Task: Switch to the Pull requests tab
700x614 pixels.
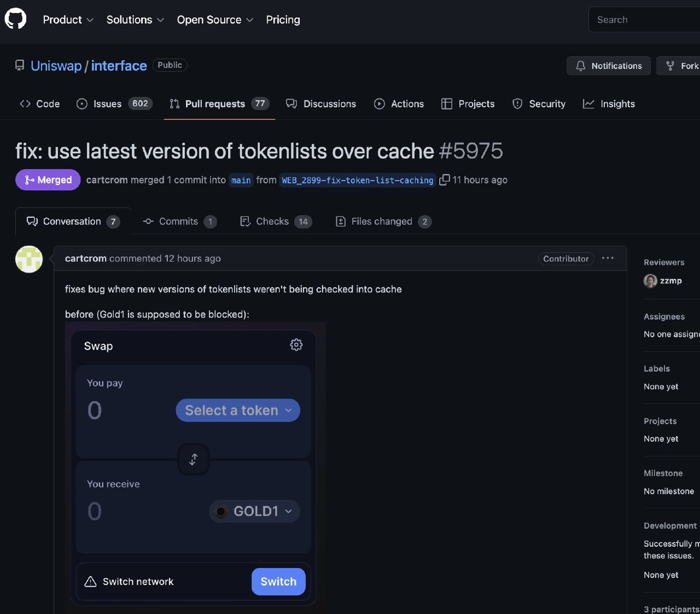Action: pos(219,104)
